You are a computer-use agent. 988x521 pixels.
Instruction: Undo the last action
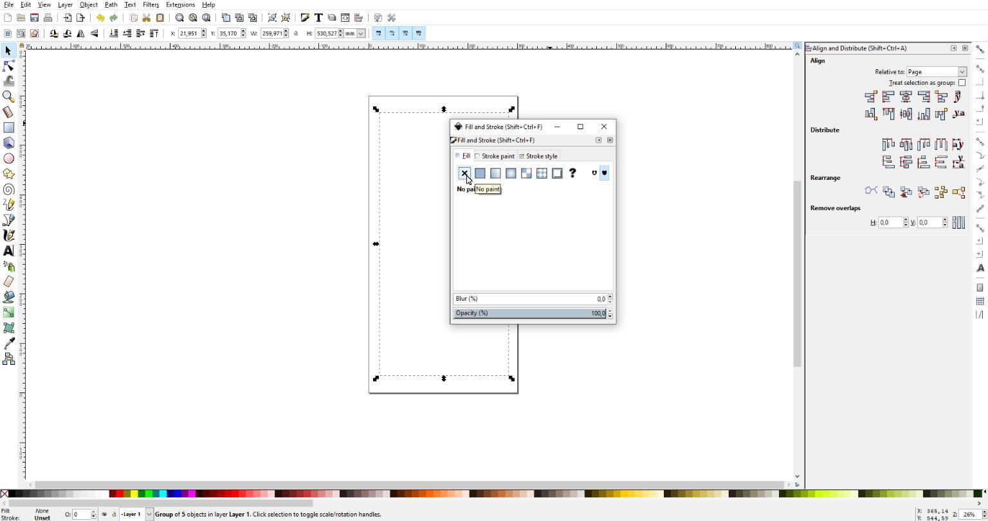pyautogui.click(x=100, y=18)
